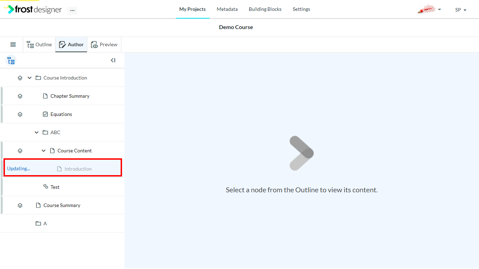Click layers icon beside Course Content
The width and height of the screenshot is (479, 269).
[x=20, y=151]
